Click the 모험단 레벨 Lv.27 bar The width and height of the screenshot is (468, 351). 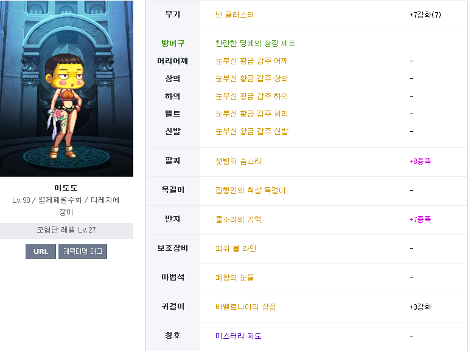[x=66, y=231]
